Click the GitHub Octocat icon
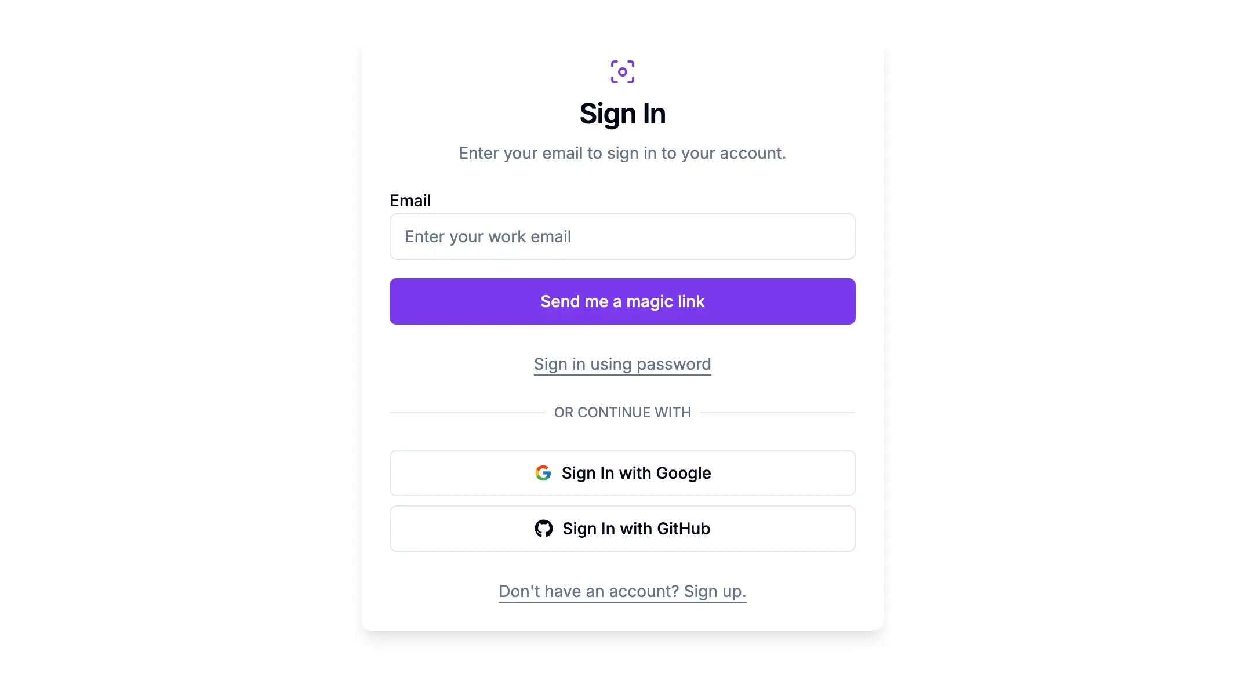The image size is (1243, 699). click(544, 528)
